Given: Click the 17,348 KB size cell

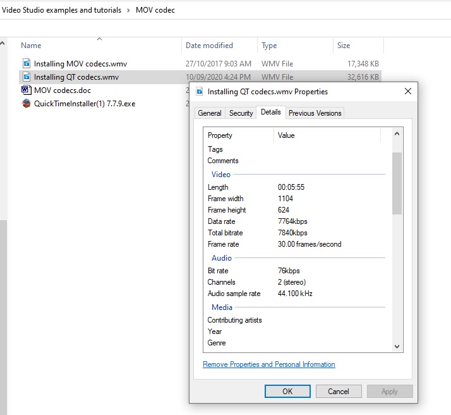Looking at the screenshot, I should point(363,64).
